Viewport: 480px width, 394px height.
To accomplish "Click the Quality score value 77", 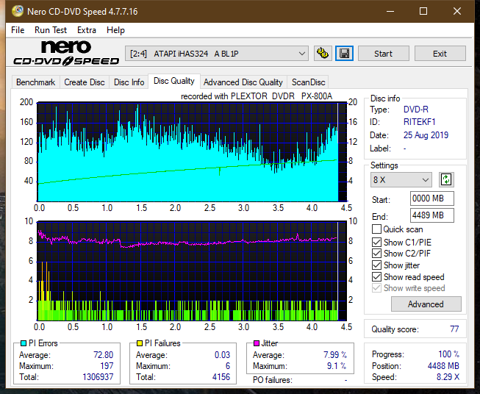I will click(454, 329).
